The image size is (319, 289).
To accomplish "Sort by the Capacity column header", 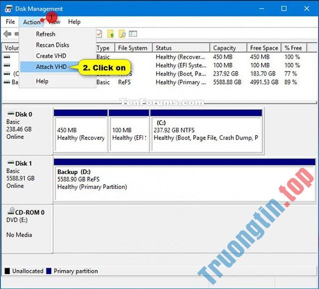I will 228,48.
